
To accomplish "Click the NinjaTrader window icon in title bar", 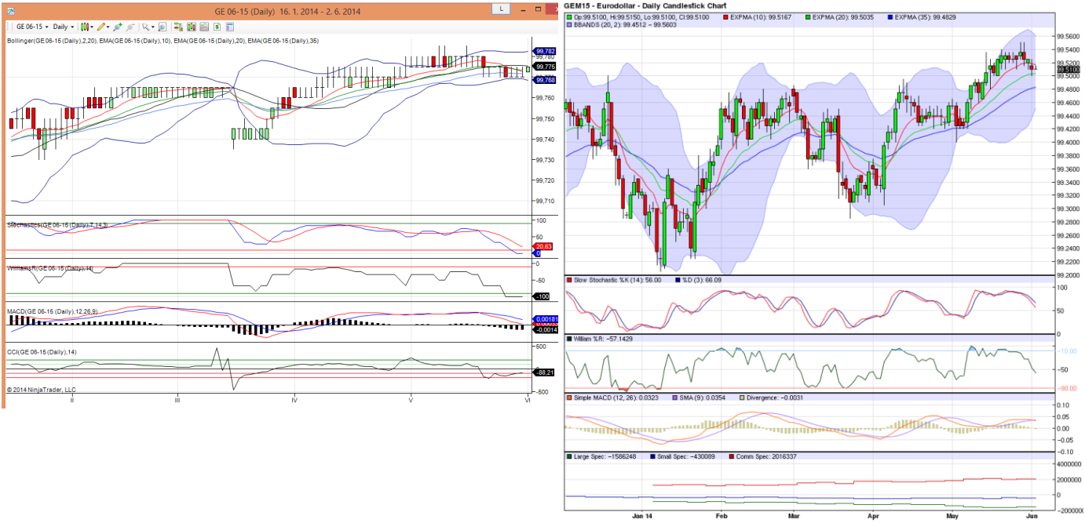I will pyautogui.click(x=9, y=9).
